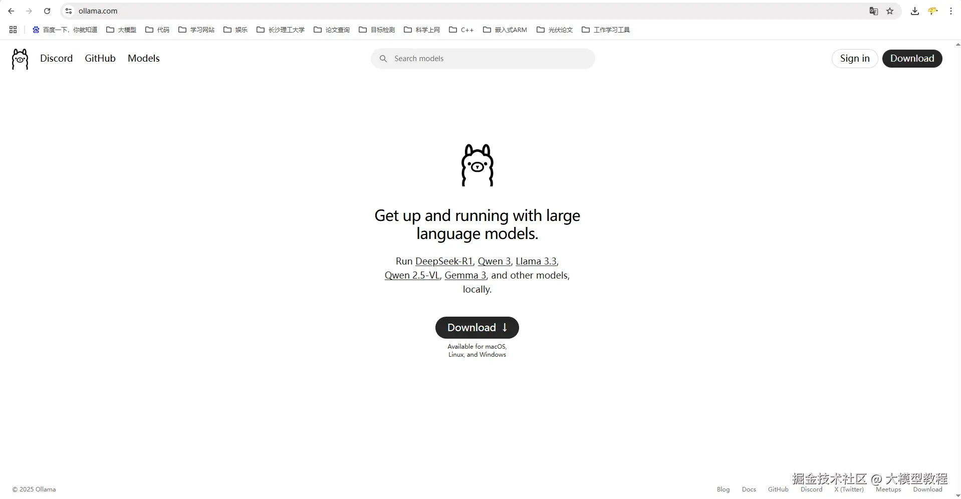Open the 嵌入式ARM bookmark folder
This screenshot has height=499, width=961.
[505, 30]
